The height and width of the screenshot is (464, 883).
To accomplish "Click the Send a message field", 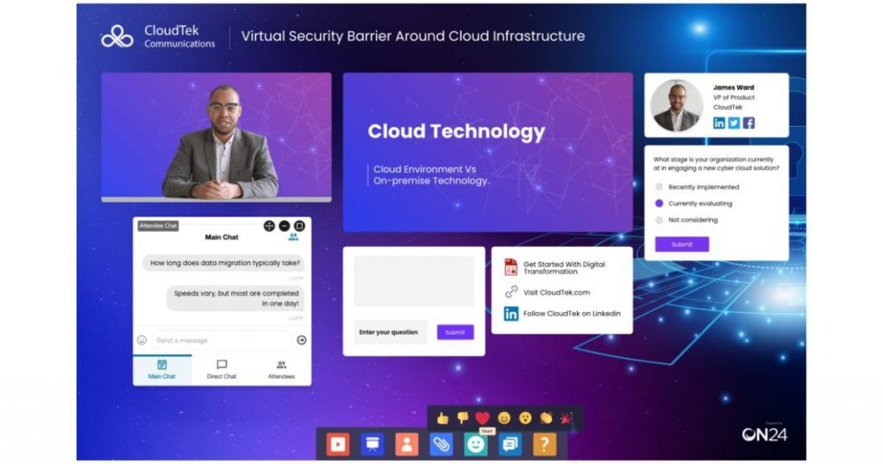I will 220,340.
